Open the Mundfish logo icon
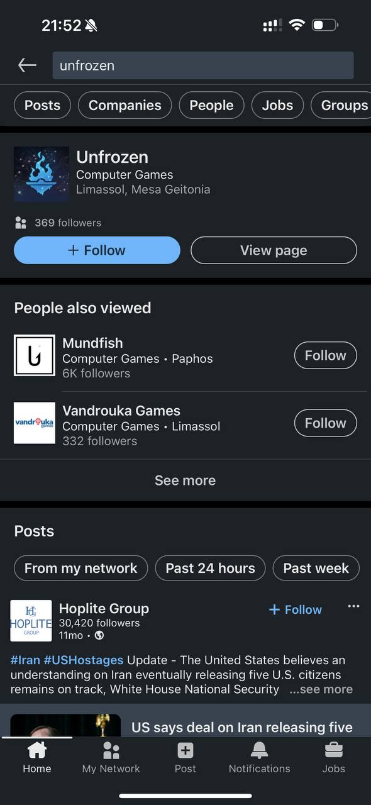The width and height of the screenshot is (371, 805). click(x=35, y=355)
